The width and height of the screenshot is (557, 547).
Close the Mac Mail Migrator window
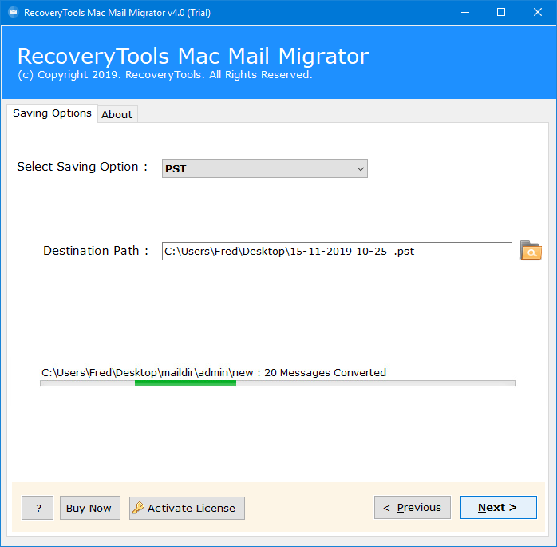pyautogui.click(x=537, y=12)
